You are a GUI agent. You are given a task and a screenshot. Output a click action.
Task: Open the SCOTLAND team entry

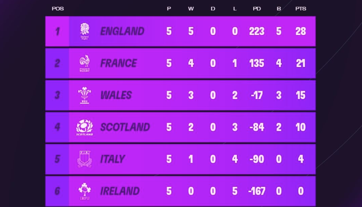(181, 127)
